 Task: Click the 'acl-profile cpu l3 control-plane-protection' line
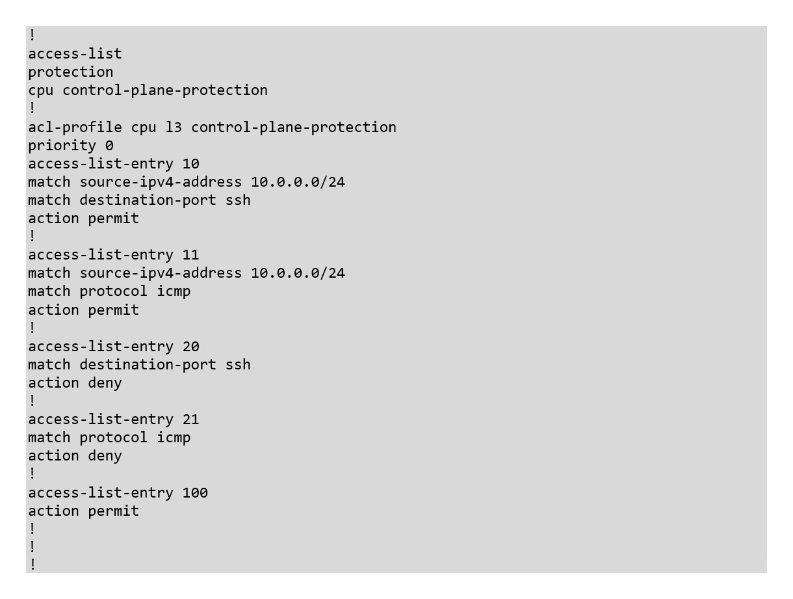point(212,127)
